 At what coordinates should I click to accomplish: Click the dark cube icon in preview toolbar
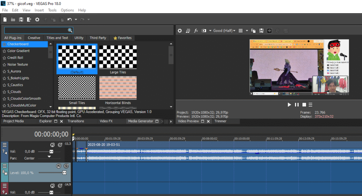click(x=269, y=31)
